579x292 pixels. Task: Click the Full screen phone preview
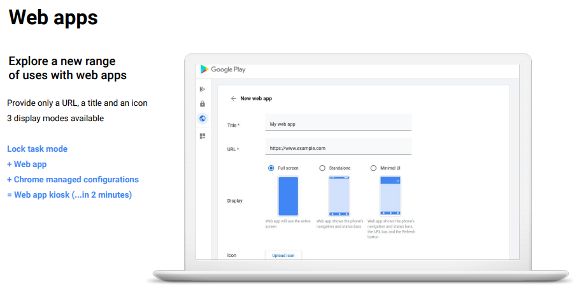point(288,196)
